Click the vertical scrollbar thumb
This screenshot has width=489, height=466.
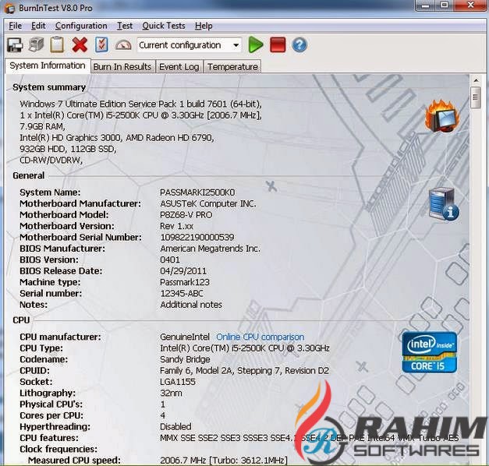476,97
